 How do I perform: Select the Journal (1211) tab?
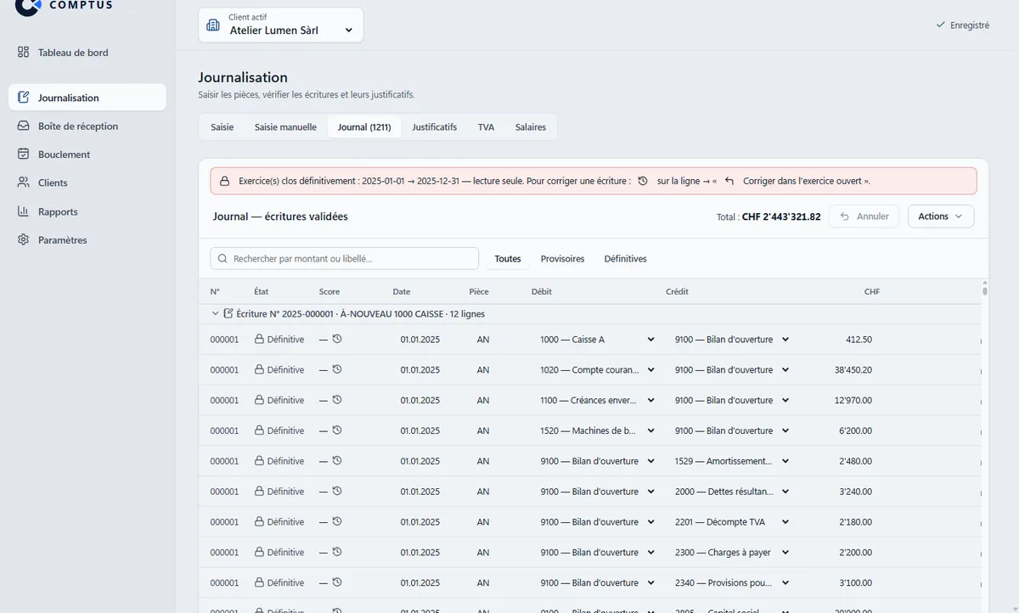pos(364,127)
